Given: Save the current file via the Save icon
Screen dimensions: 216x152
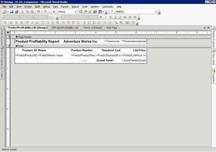Looking at the screenshot, I should [x=12, y=12].
